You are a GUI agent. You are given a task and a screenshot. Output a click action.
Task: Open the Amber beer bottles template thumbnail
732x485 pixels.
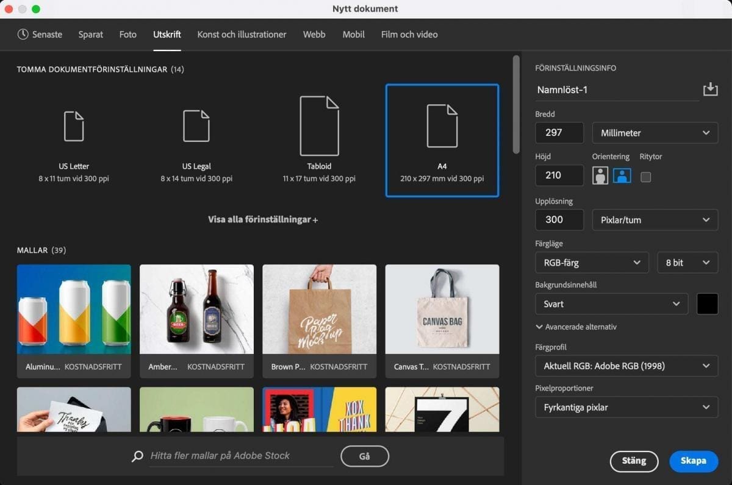[x=196, y=310]
